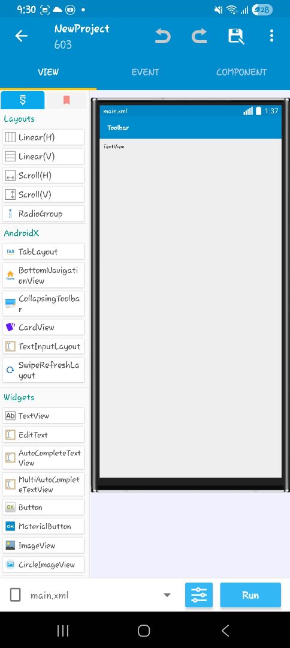Image resolution: width=290 pixels, height=648 pixels.
Task: Open the three-dot overflow menu
Action: click(x=271, y=36)
